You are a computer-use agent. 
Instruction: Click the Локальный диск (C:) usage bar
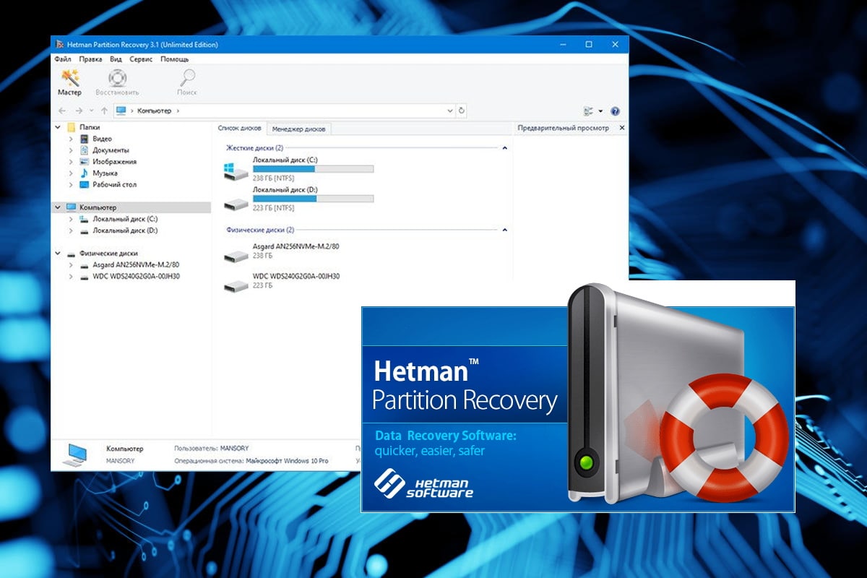click(x=313, y=168)
